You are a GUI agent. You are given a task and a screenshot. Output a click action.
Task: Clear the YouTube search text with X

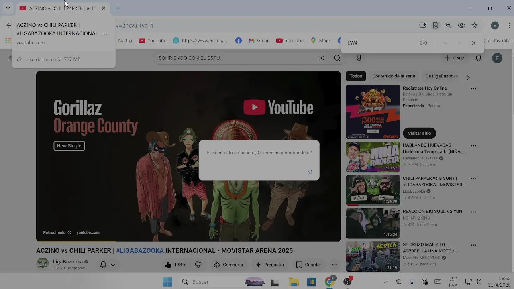[322, 58]
